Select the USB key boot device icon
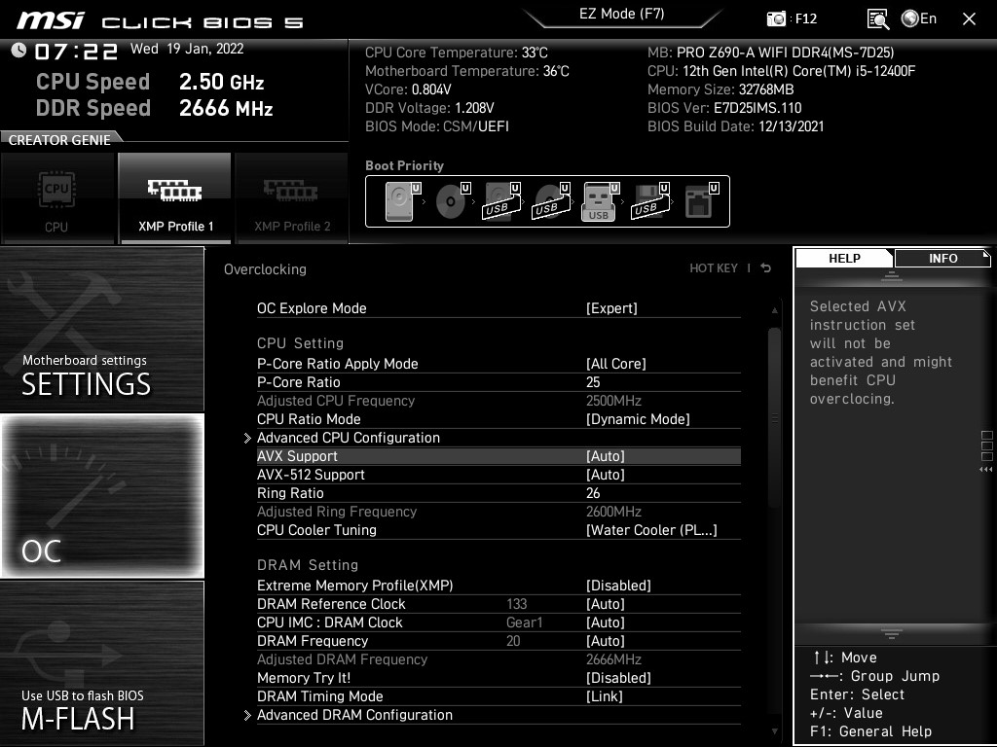 (x=600, y=201)
